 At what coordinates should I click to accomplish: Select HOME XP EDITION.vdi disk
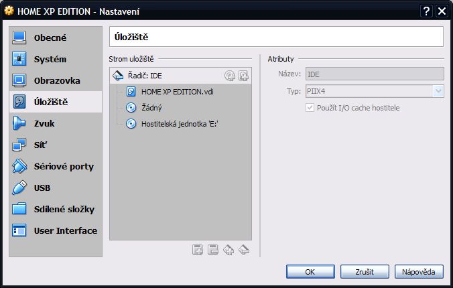pos(177,92)
